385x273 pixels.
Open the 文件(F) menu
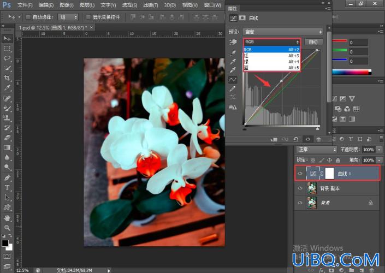[x=25, y=5]
